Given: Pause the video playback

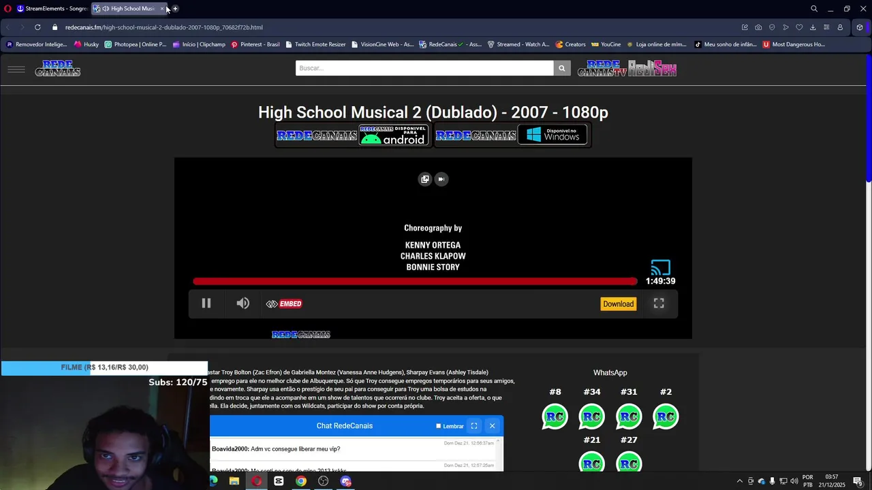Looking at the screenshot, I should (x=206, y=304).
